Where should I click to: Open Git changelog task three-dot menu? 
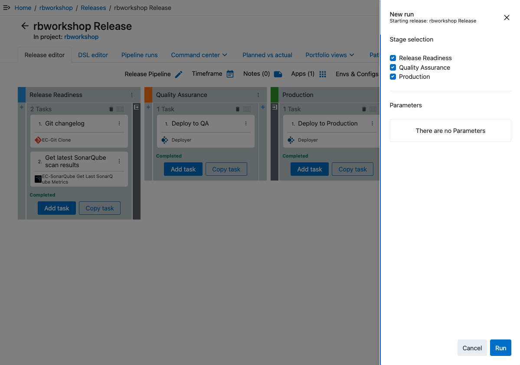point(119,123)
